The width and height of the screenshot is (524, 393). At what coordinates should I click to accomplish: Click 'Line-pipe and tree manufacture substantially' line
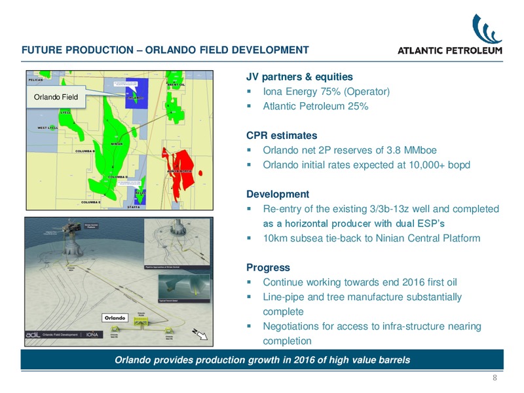tap(362, 297)
